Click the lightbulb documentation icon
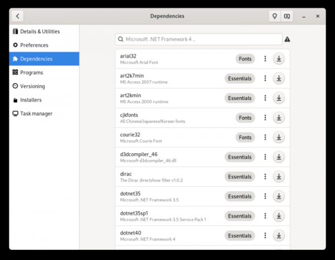 point(274,16)
